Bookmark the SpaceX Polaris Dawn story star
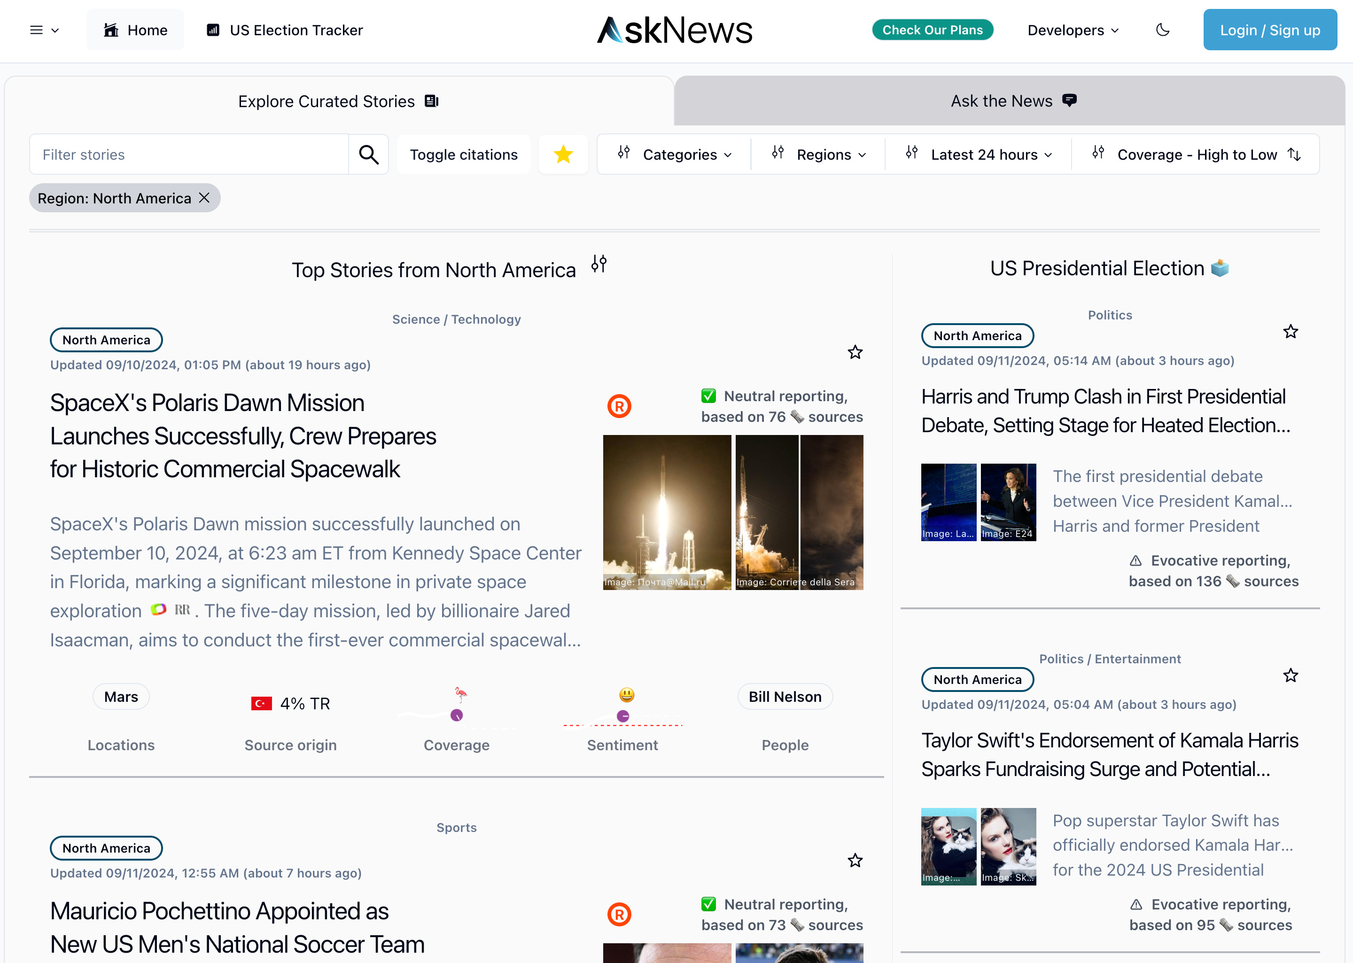The image size is (1353, 963). pos(855,352)
